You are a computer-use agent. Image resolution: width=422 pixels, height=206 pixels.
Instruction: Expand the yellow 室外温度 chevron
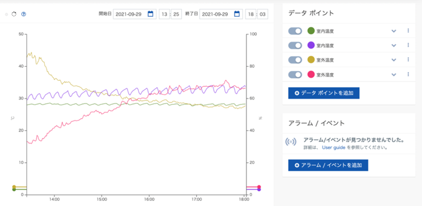[x=394, y=60]
